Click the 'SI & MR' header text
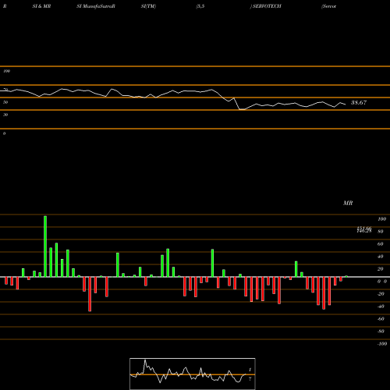The image size is (390, 390). 41,6
